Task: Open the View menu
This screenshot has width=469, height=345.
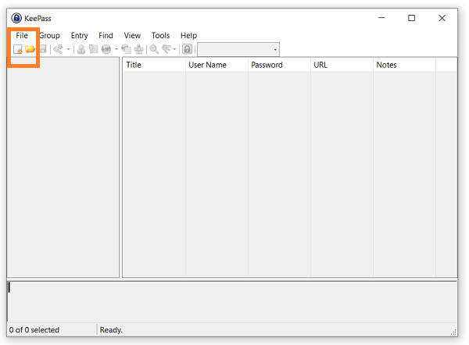Action: pyautogui.click(x=132, y=36)
